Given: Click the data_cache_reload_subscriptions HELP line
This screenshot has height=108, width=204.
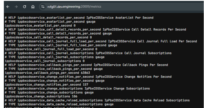Looking at the screenshot, I should (x=97, y=100).
